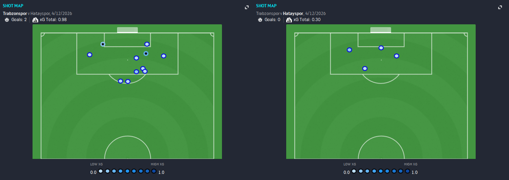Image resolution: width=509 pixels, height=180 pixels.
Task: Open the left SHOT MAP panel title
Action: click(13, 6)
